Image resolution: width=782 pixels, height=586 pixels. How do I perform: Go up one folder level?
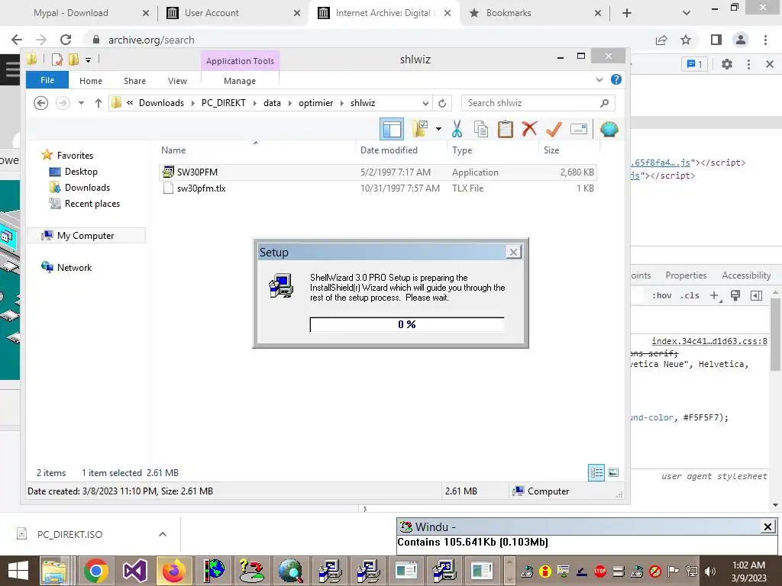(99, 103)
